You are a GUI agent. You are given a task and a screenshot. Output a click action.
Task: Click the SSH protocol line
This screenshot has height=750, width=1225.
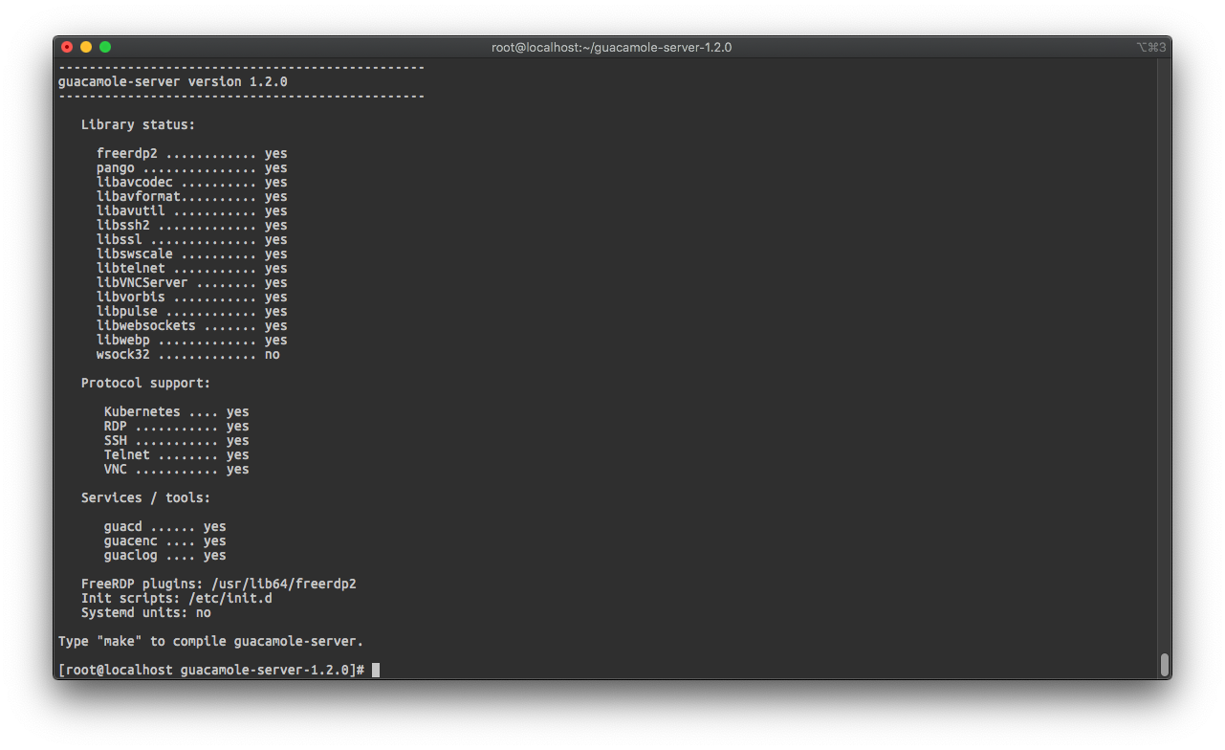pyautogui.click(x=176, y=440)
